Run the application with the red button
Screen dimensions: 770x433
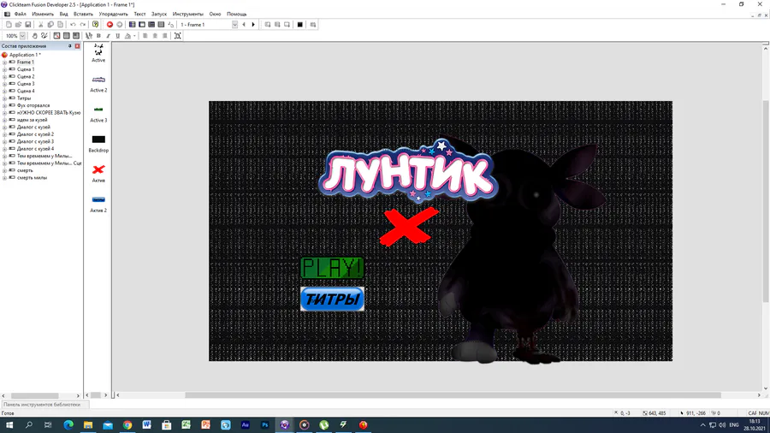click(110, 25)
